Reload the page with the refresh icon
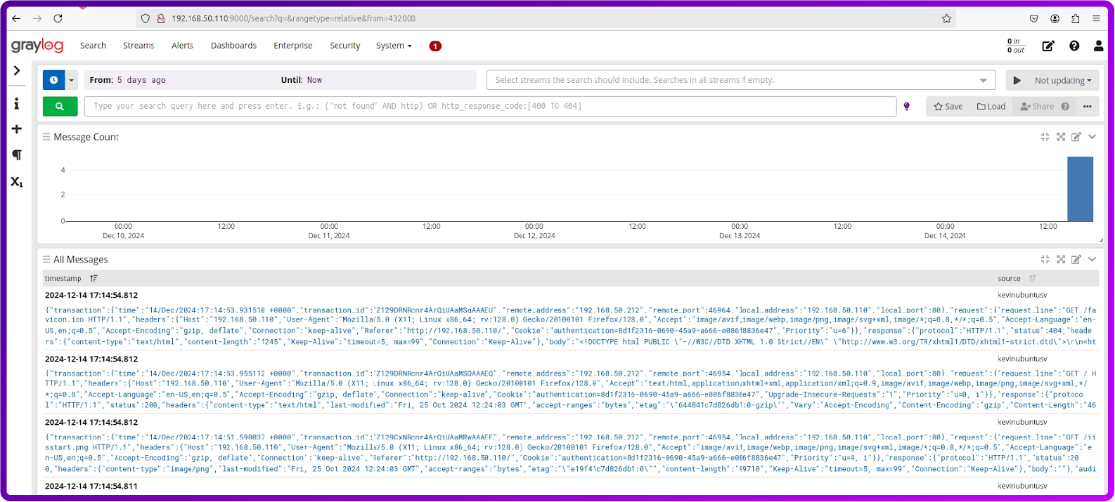This screenshot has width=1115, height=502. coord(58,18)
